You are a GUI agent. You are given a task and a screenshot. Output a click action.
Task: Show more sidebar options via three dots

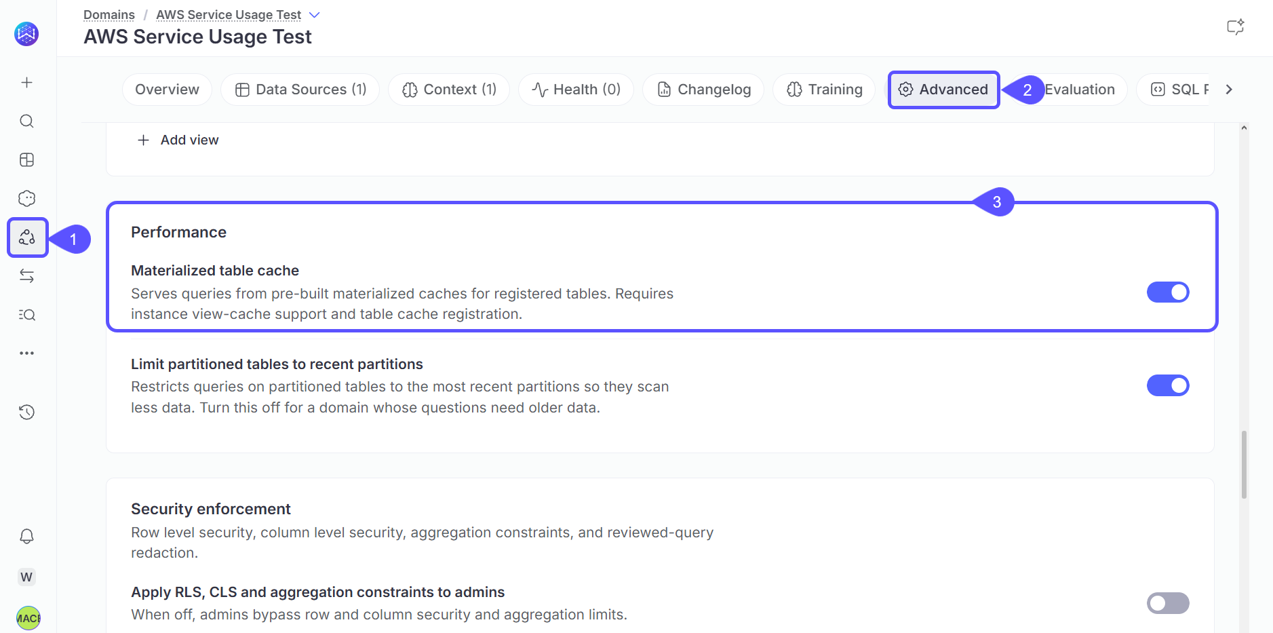(26, 353)
